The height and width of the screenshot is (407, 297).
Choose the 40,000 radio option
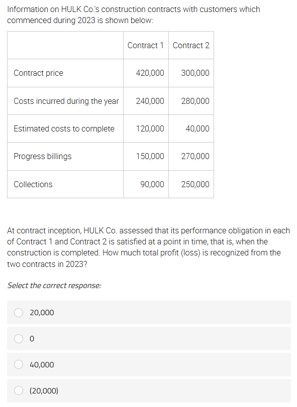(19, 365)
